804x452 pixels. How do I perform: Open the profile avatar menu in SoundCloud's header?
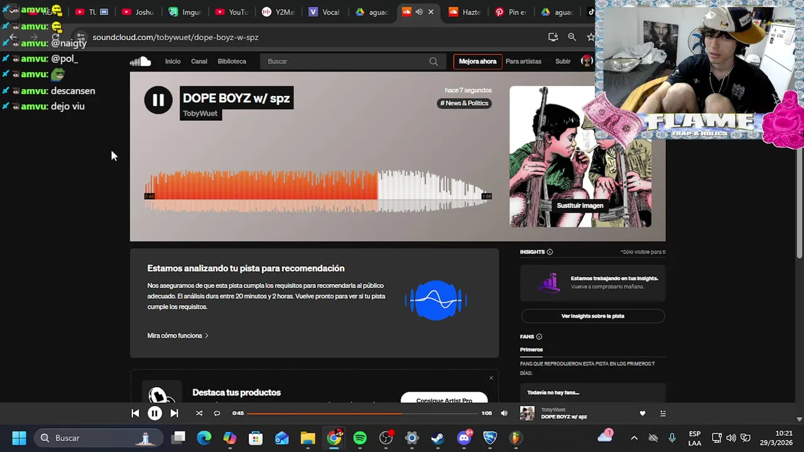coord(587,61)
